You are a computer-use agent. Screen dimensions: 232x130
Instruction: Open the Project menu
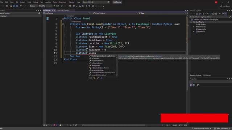point(22,2)
